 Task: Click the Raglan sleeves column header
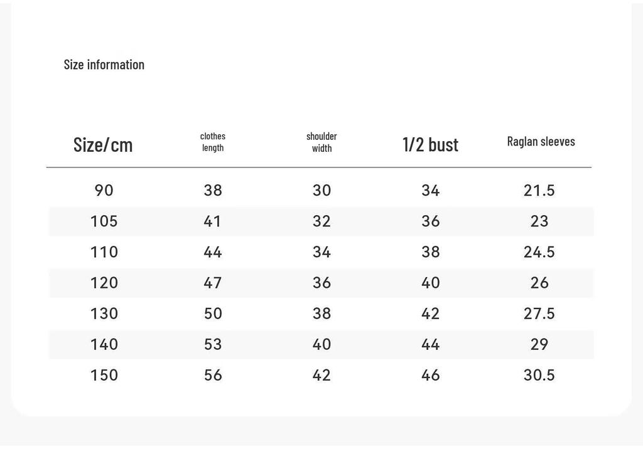point(541,141)
